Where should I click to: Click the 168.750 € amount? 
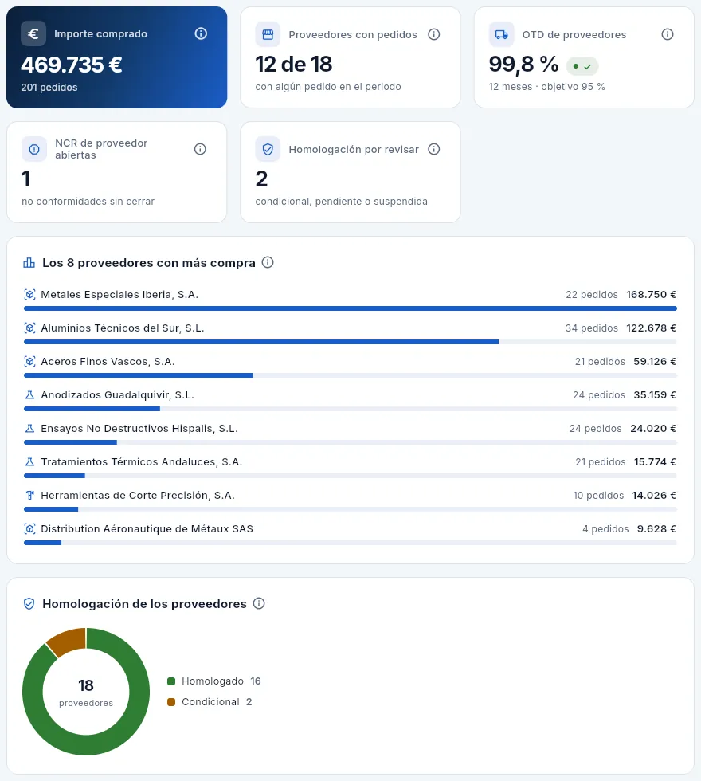point(652,294)
